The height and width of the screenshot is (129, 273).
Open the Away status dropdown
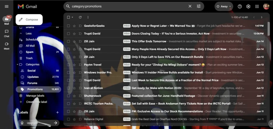point(224,6)
